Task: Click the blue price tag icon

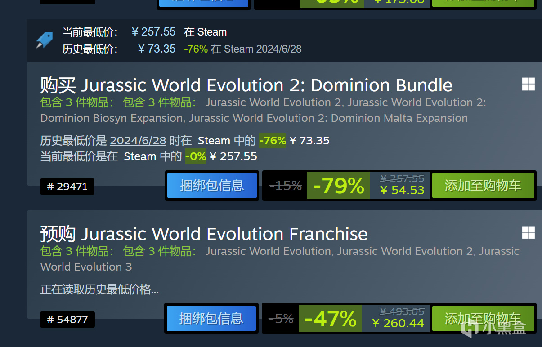Action: click(x=45, y=40)
